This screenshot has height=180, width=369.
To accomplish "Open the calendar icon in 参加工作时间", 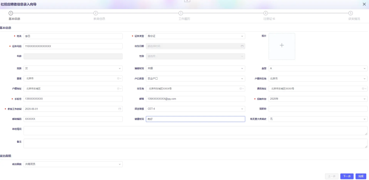I will click(x=120, y=109).
